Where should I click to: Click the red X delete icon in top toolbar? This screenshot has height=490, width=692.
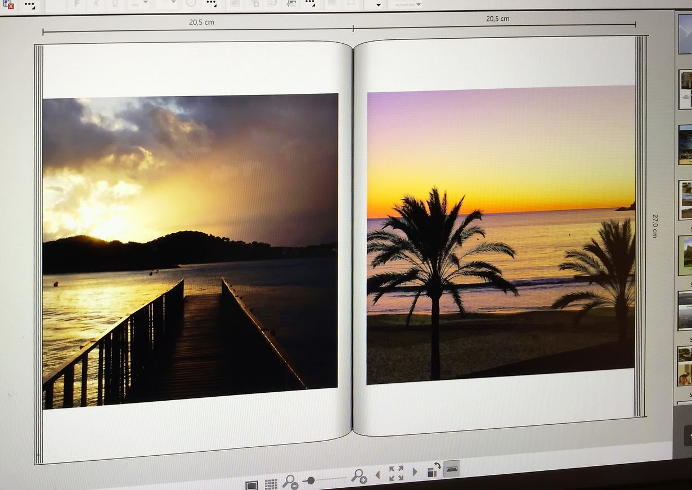pyautogui.click(x=7, y=4)
